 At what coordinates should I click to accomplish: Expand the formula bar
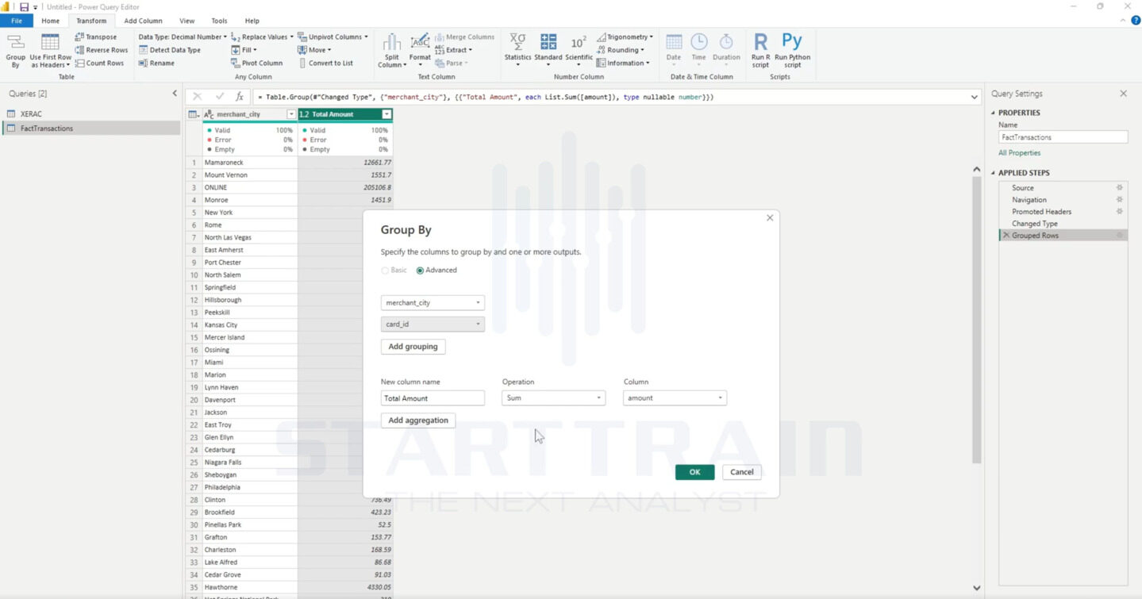click(975, 97)
